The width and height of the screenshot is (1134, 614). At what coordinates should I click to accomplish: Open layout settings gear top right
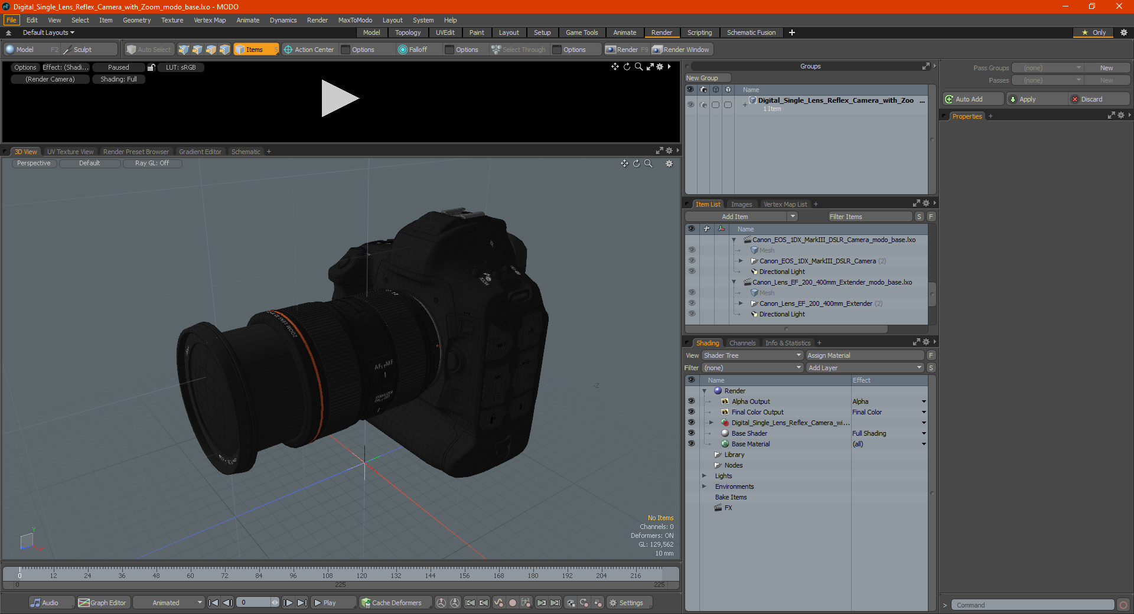coord(1124,32)
